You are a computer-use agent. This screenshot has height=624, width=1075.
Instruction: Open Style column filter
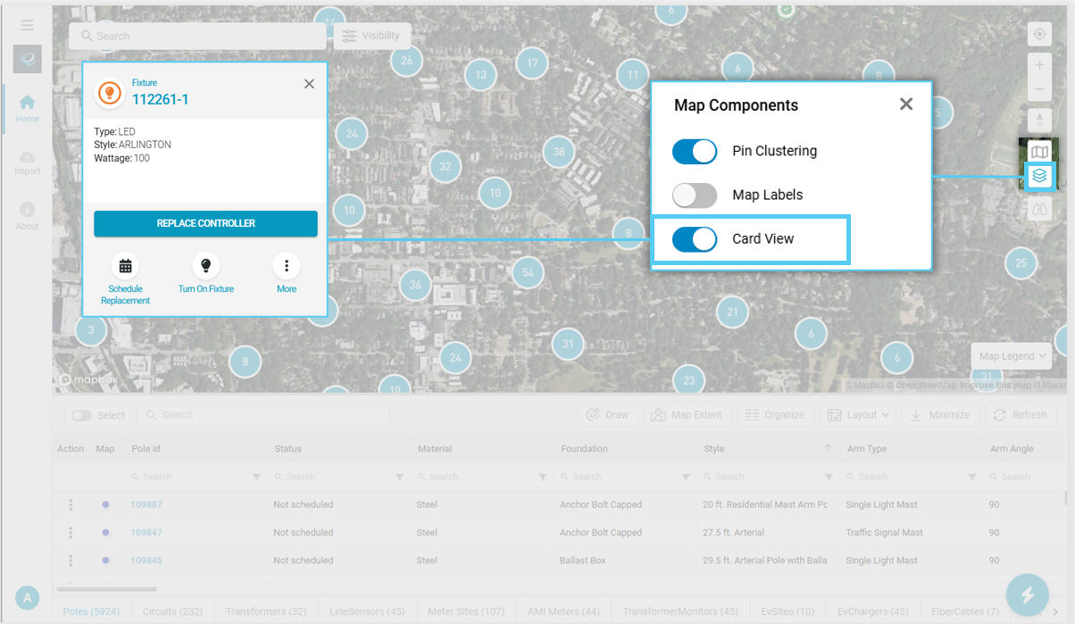click(829, 478)
